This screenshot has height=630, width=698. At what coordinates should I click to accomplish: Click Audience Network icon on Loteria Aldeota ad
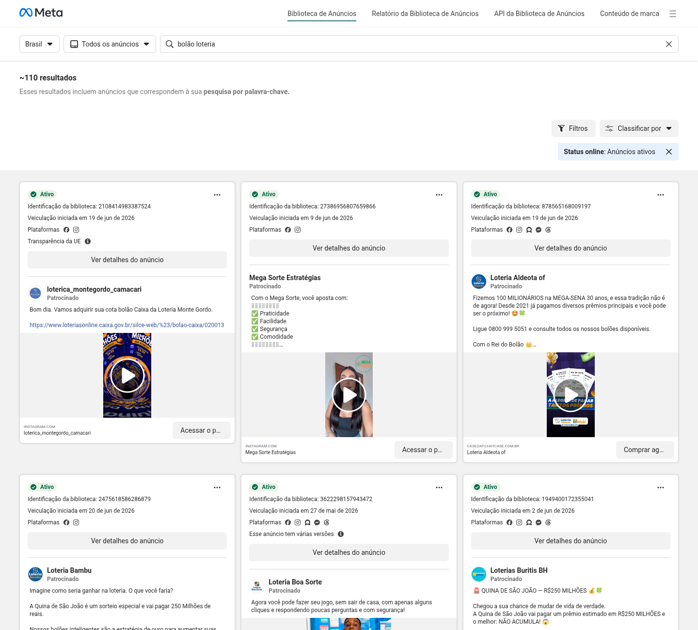pos(529,230)
